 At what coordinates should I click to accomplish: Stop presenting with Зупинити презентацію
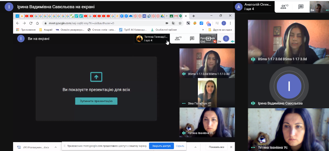96,101
